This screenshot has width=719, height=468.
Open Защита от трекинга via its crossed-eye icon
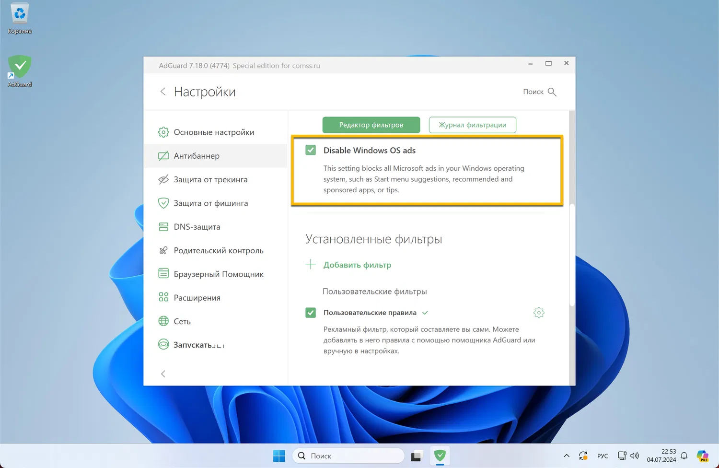163,179
